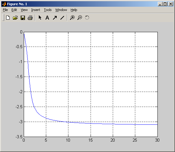This screenshot has height=152, width=175.
Task: Activate the Zoom Out magnifier tool
Action: point(80,18)
